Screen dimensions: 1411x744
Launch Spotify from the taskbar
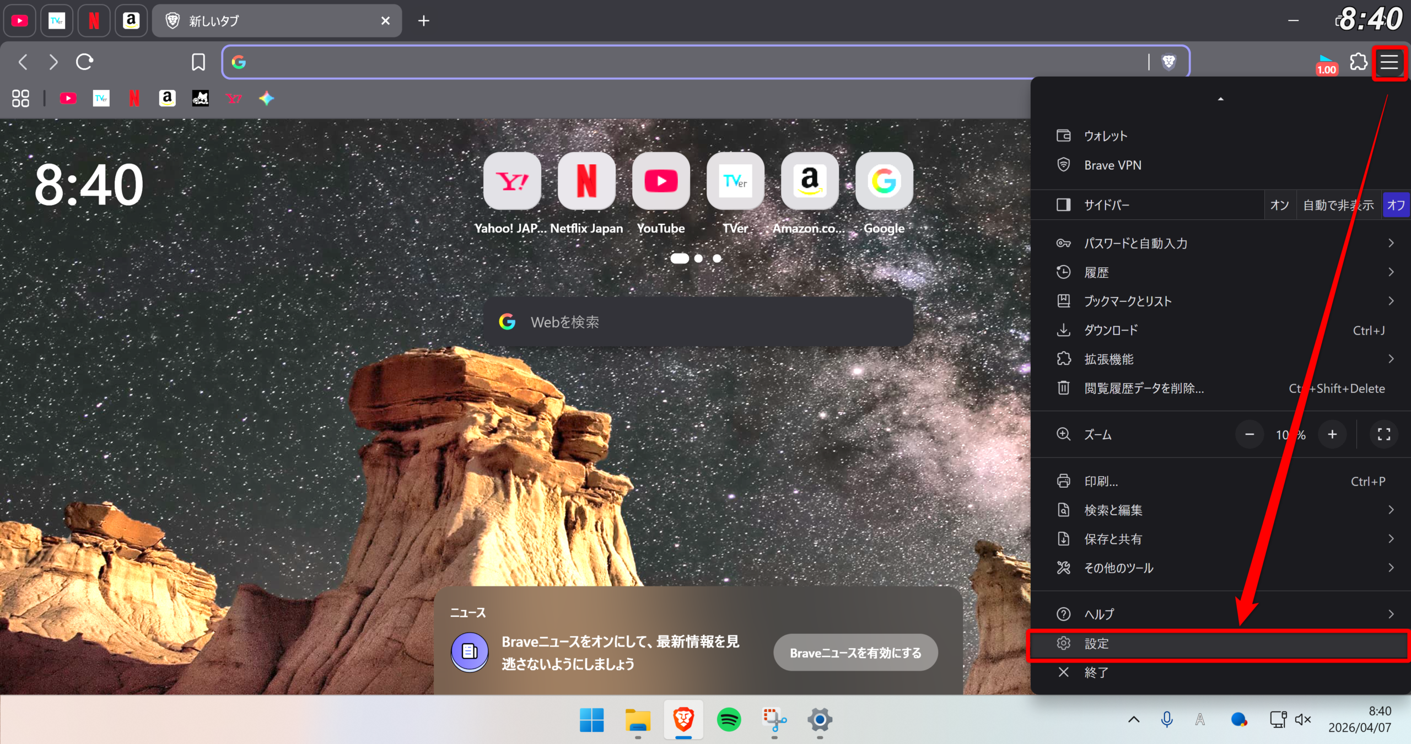[x=729, y=719]
